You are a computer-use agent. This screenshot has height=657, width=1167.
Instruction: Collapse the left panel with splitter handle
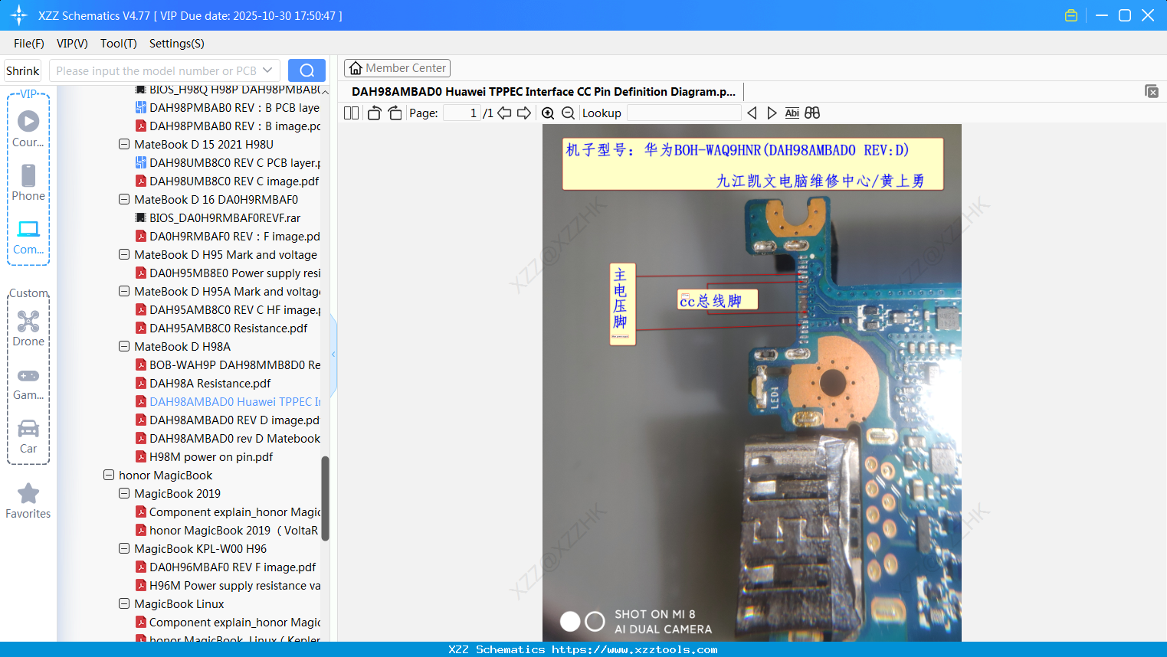point(333,354)
